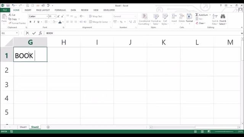Collapse the ribbon with the arrow

pyautogui.click(x=242, y=27)
